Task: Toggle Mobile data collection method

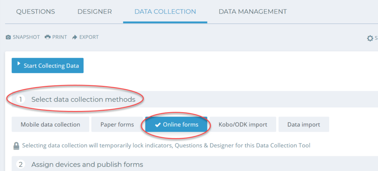Action: [x=50, y=124]
